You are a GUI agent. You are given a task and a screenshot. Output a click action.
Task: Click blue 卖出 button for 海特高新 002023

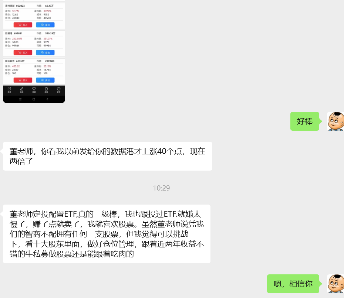point(45,25)
